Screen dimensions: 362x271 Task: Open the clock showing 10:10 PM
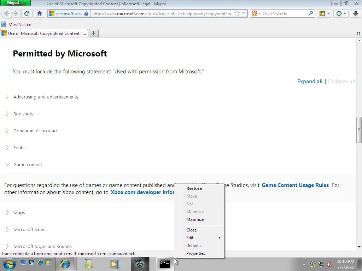(x=345, y=264)
